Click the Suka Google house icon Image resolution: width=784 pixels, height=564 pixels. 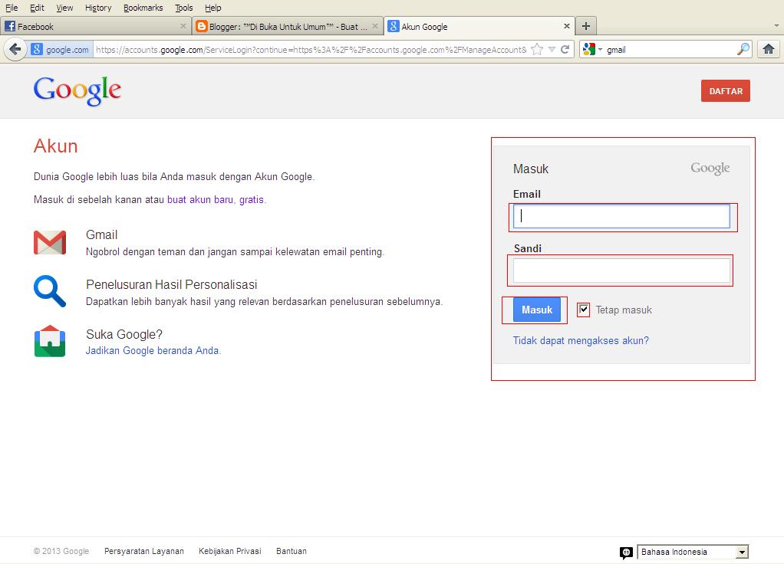tap(50, 341)
